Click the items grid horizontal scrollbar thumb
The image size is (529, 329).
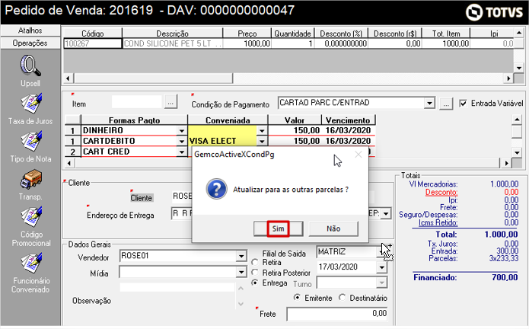coord(153,78)
